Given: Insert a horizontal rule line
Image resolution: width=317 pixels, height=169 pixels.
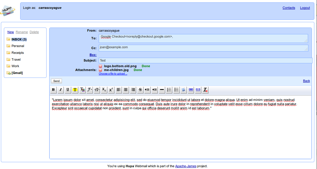Looking at the screenshot, I should tap(162, 90).
